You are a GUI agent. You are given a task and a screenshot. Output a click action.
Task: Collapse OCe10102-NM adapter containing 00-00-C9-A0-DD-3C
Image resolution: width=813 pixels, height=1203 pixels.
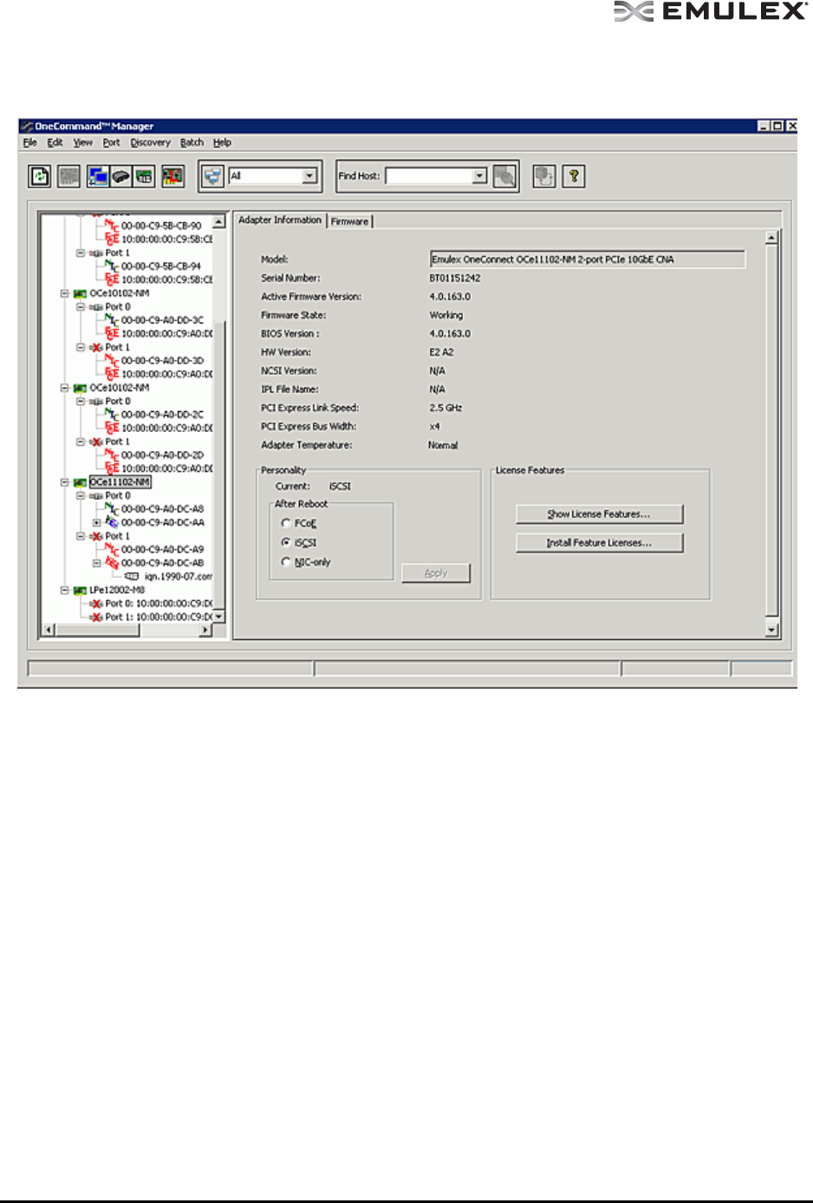pyautogui.click(x=65, y=293)
